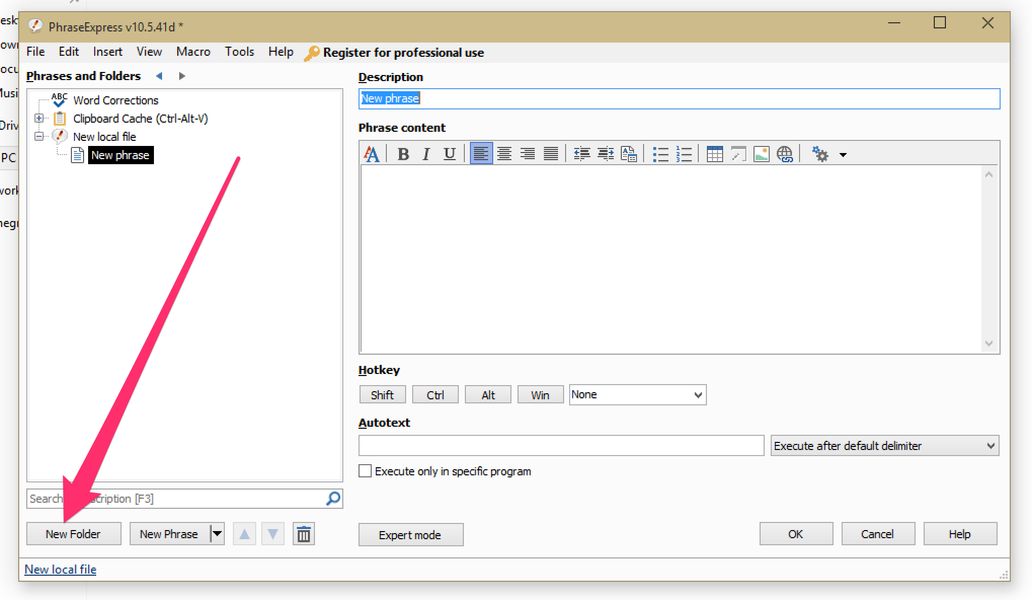Navigate forward with the right arrow
1032x600 pixels.
click(x=182, y=76)
